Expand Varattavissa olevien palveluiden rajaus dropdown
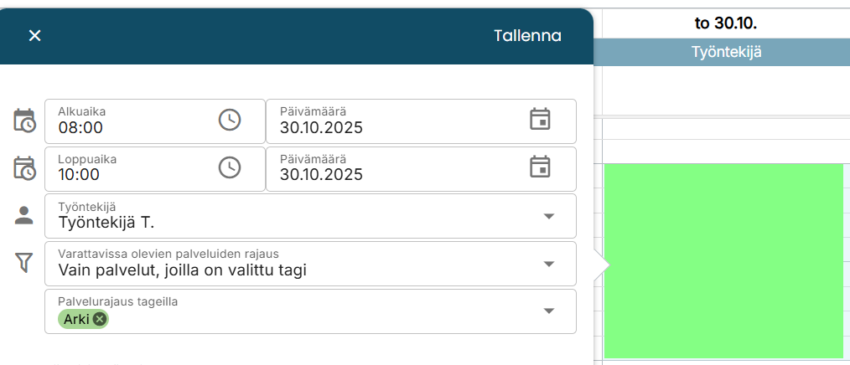This screenshot has height=365, width=850. (549, 264)
